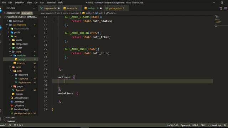Viewport: 228px width, 128px height.
Task: Open package-lock.json file
Action: tap(21, 113)
